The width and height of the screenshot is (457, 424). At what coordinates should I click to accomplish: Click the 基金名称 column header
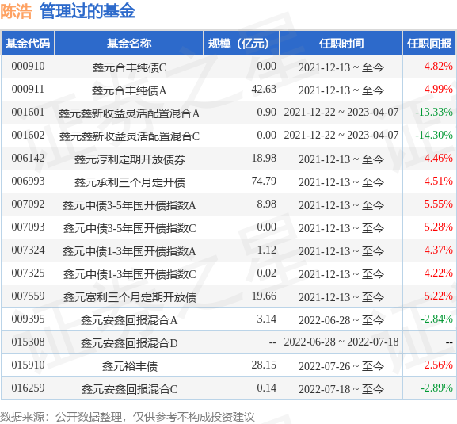pyautogui.click(x=129, y=44)
